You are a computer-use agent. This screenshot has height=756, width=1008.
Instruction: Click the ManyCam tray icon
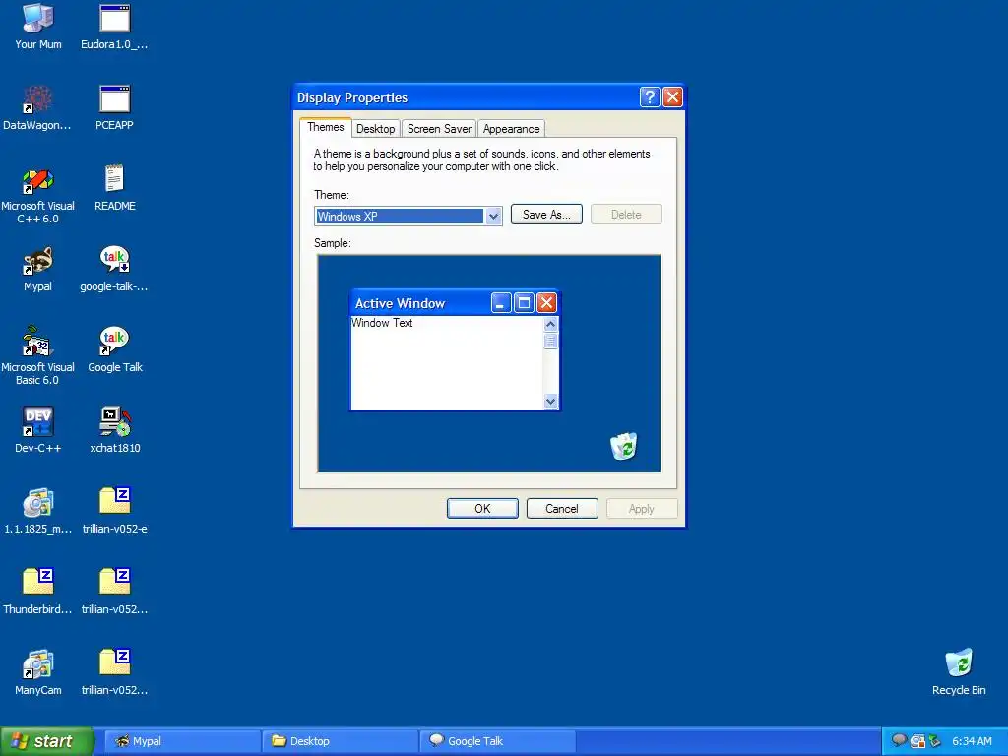coord(917,741)
